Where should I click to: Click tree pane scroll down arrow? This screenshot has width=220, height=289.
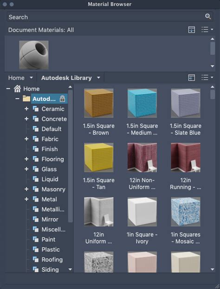point(70,270)
